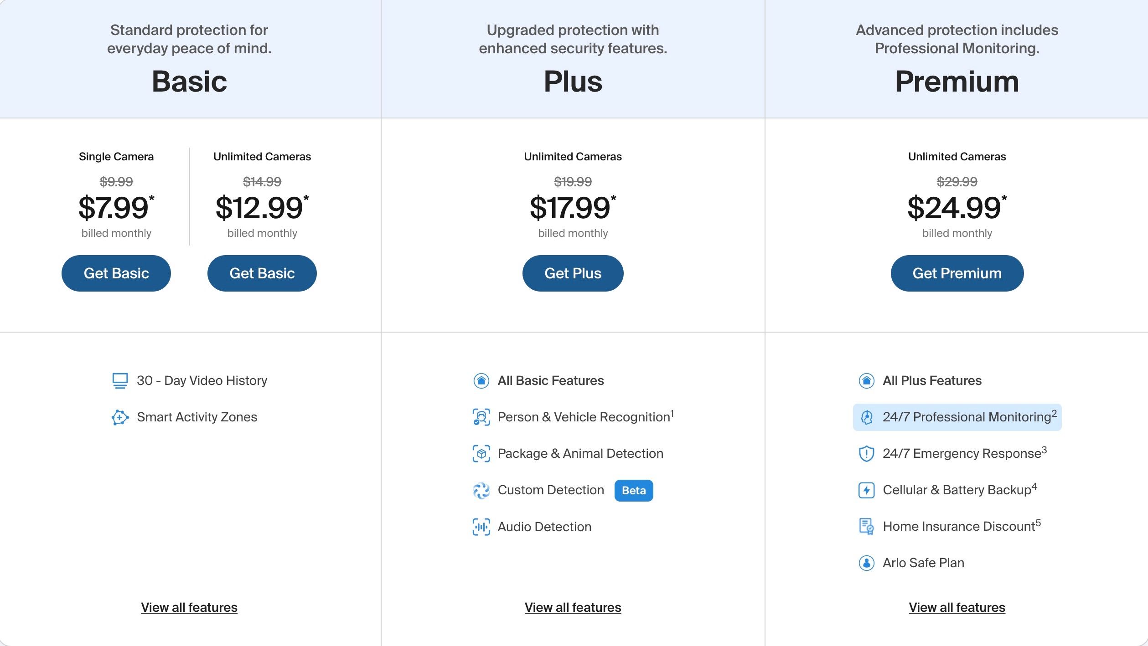The height and width of the screenshot is (646, 1148).
Task: View all features for Plus plan
Action: click(x=573, y=607)
